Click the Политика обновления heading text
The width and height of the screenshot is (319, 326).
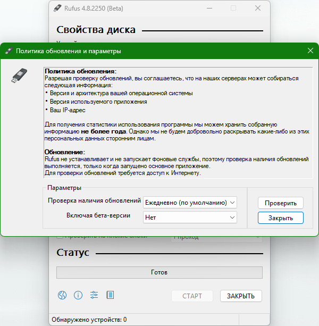pos(81,71)
